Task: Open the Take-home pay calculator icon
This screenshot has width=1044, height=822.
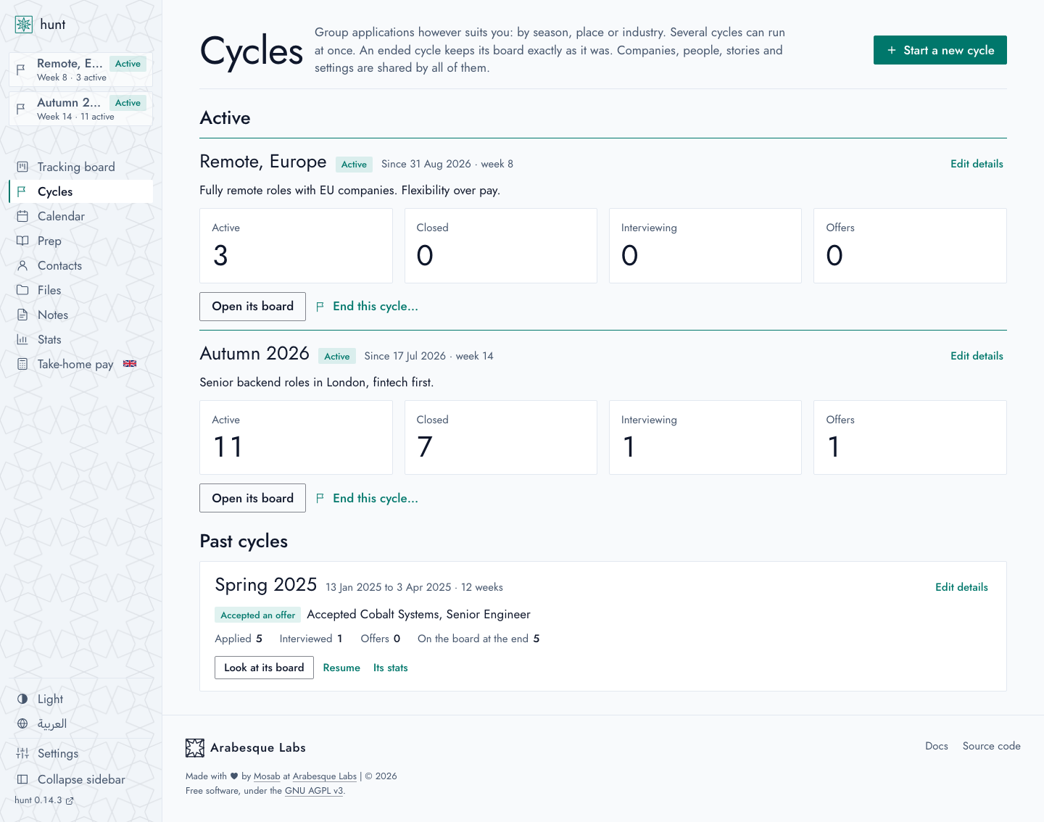Action: click(22, 364)
